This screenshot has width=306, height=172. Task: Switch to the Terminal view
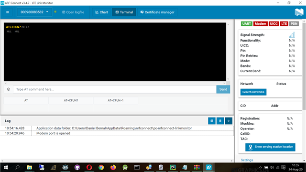pos(124,12)
